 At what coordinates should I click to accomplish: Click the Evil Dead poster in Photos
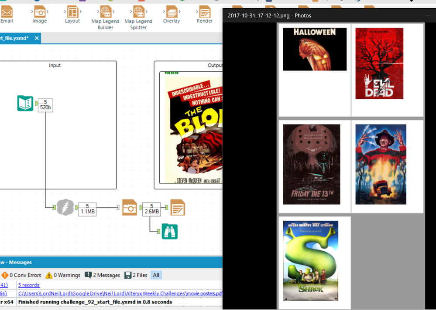point(379,63)
